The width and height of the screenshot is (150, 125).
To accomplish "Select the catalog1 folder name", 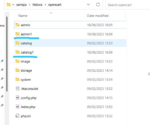I will [x=27, y=52].
